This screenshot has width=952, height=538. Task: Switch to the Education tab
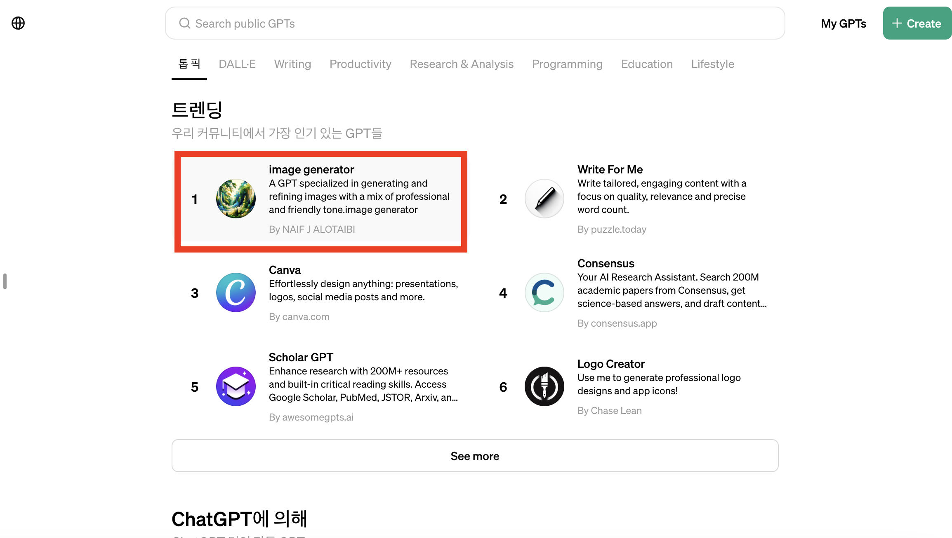[x=647, y=64]
